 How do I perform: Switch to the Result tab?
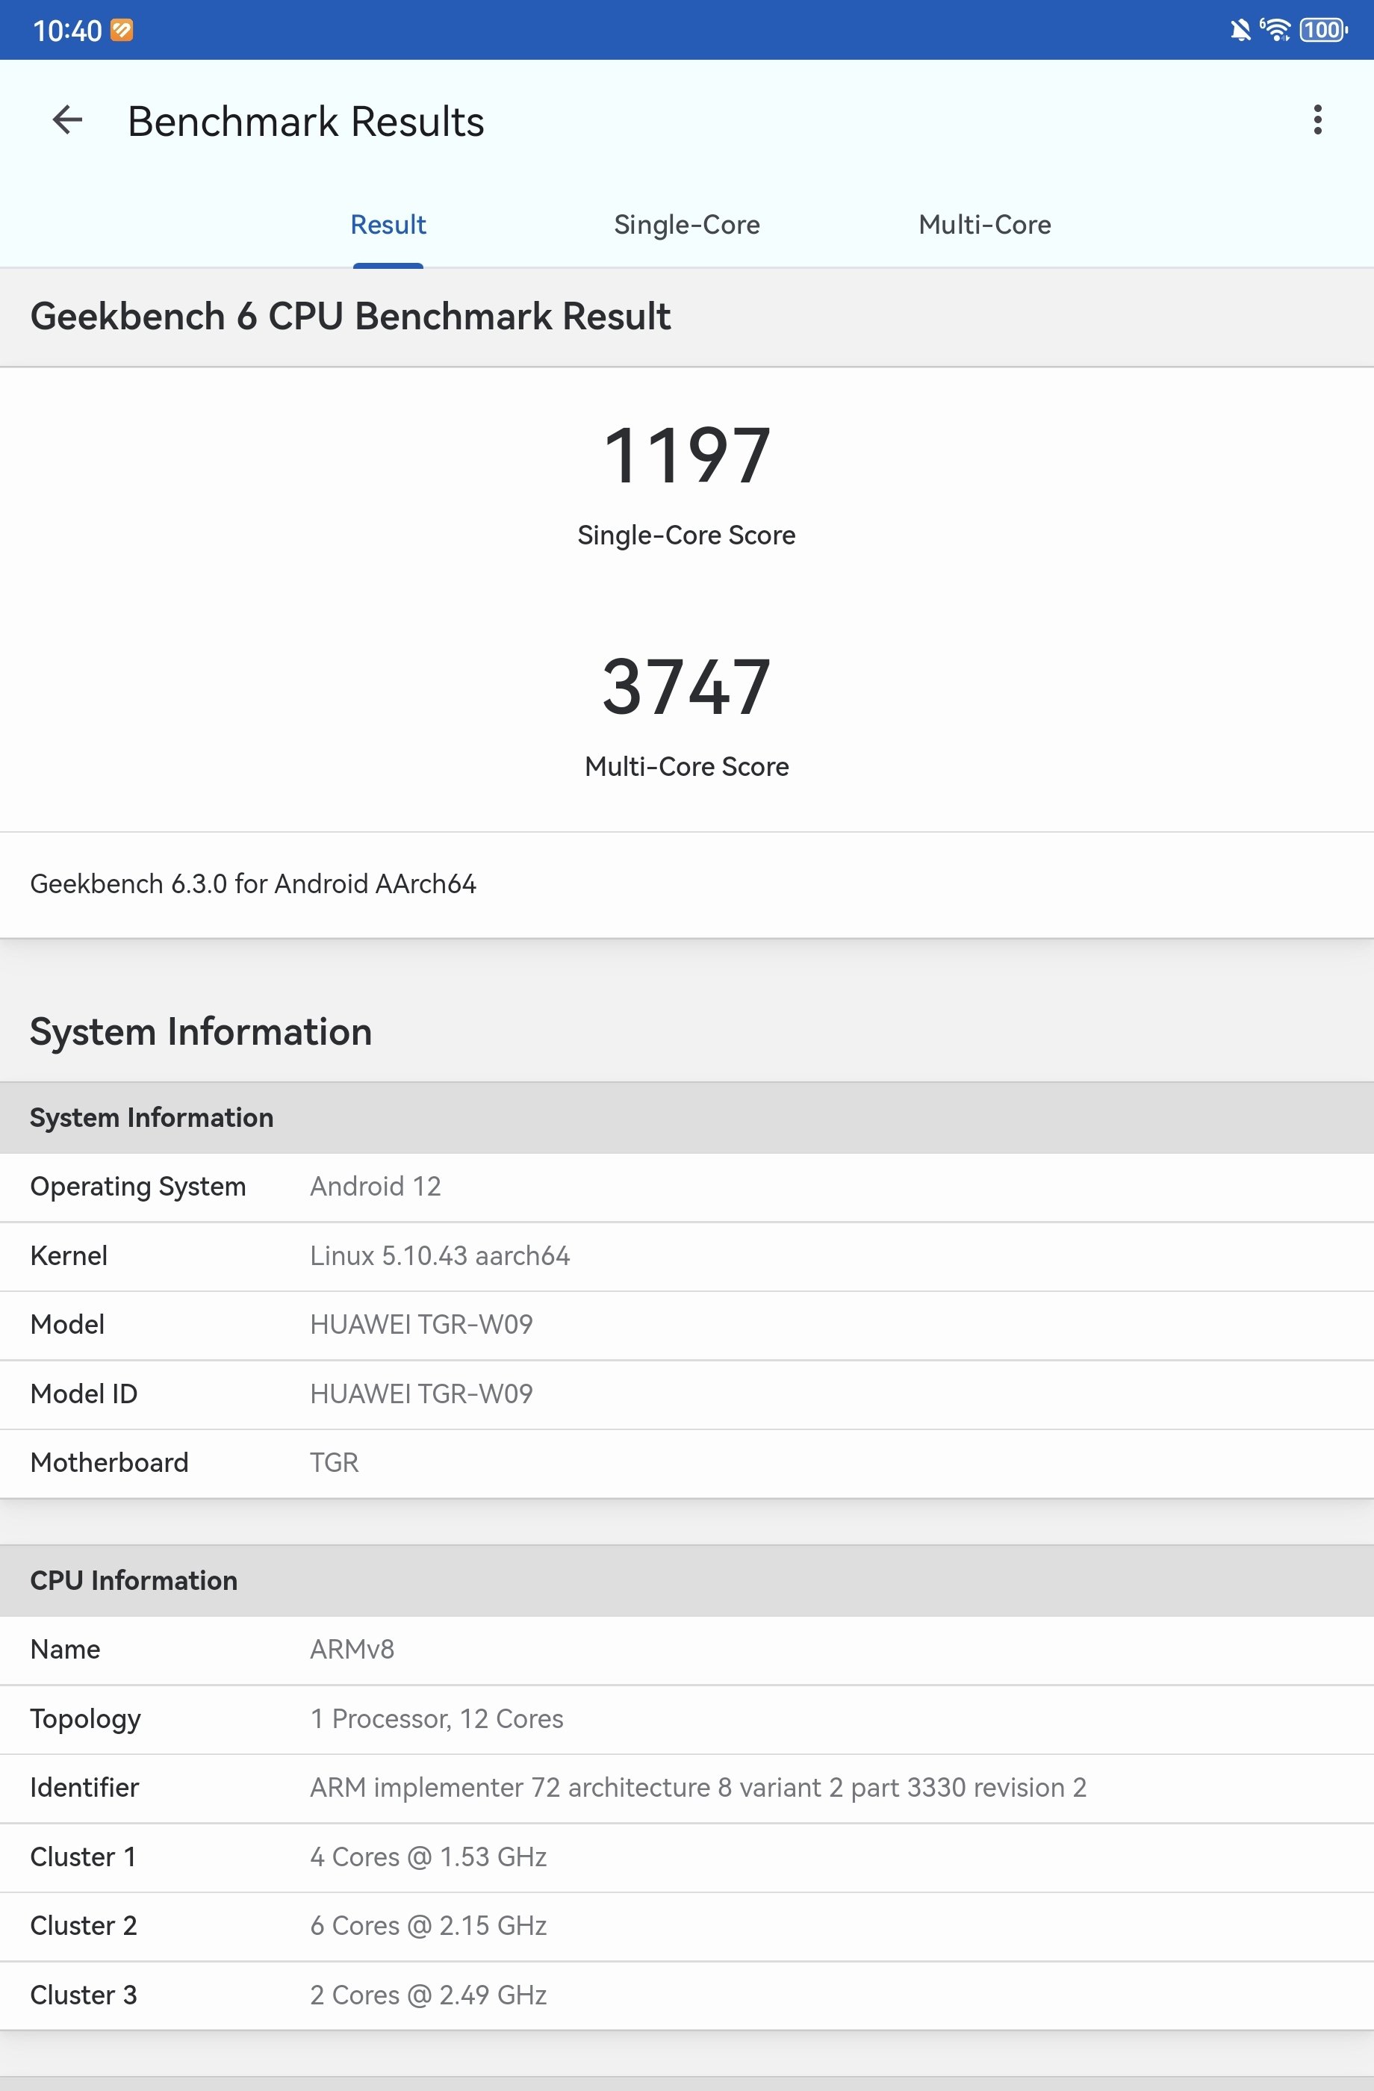[388, 225]
